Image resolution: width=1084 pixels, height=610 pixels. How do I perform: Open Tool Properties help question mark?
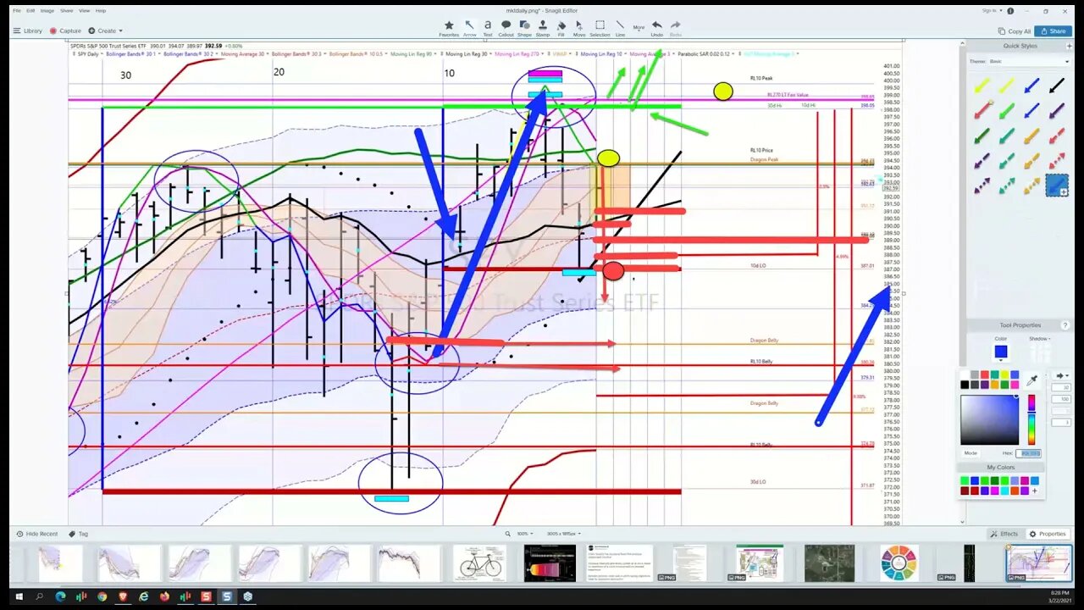(x=1065, y=325)
